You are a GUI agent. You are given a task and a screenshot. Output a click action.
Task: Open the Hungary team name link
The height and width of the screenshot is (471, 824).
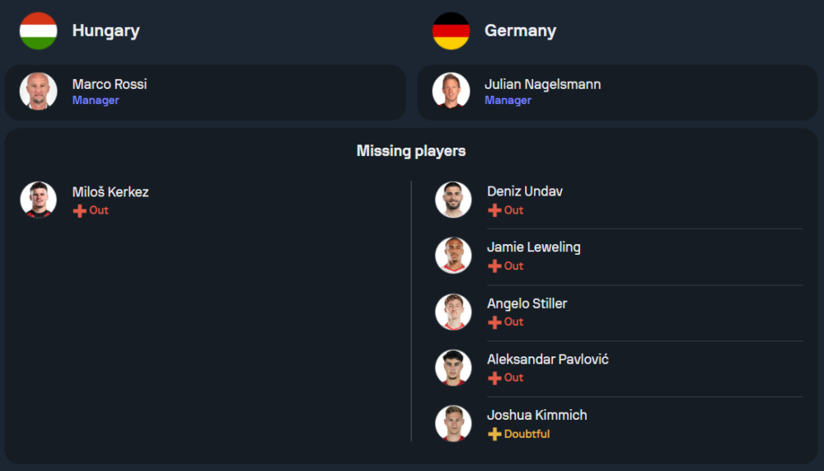[x=105, y=31]
